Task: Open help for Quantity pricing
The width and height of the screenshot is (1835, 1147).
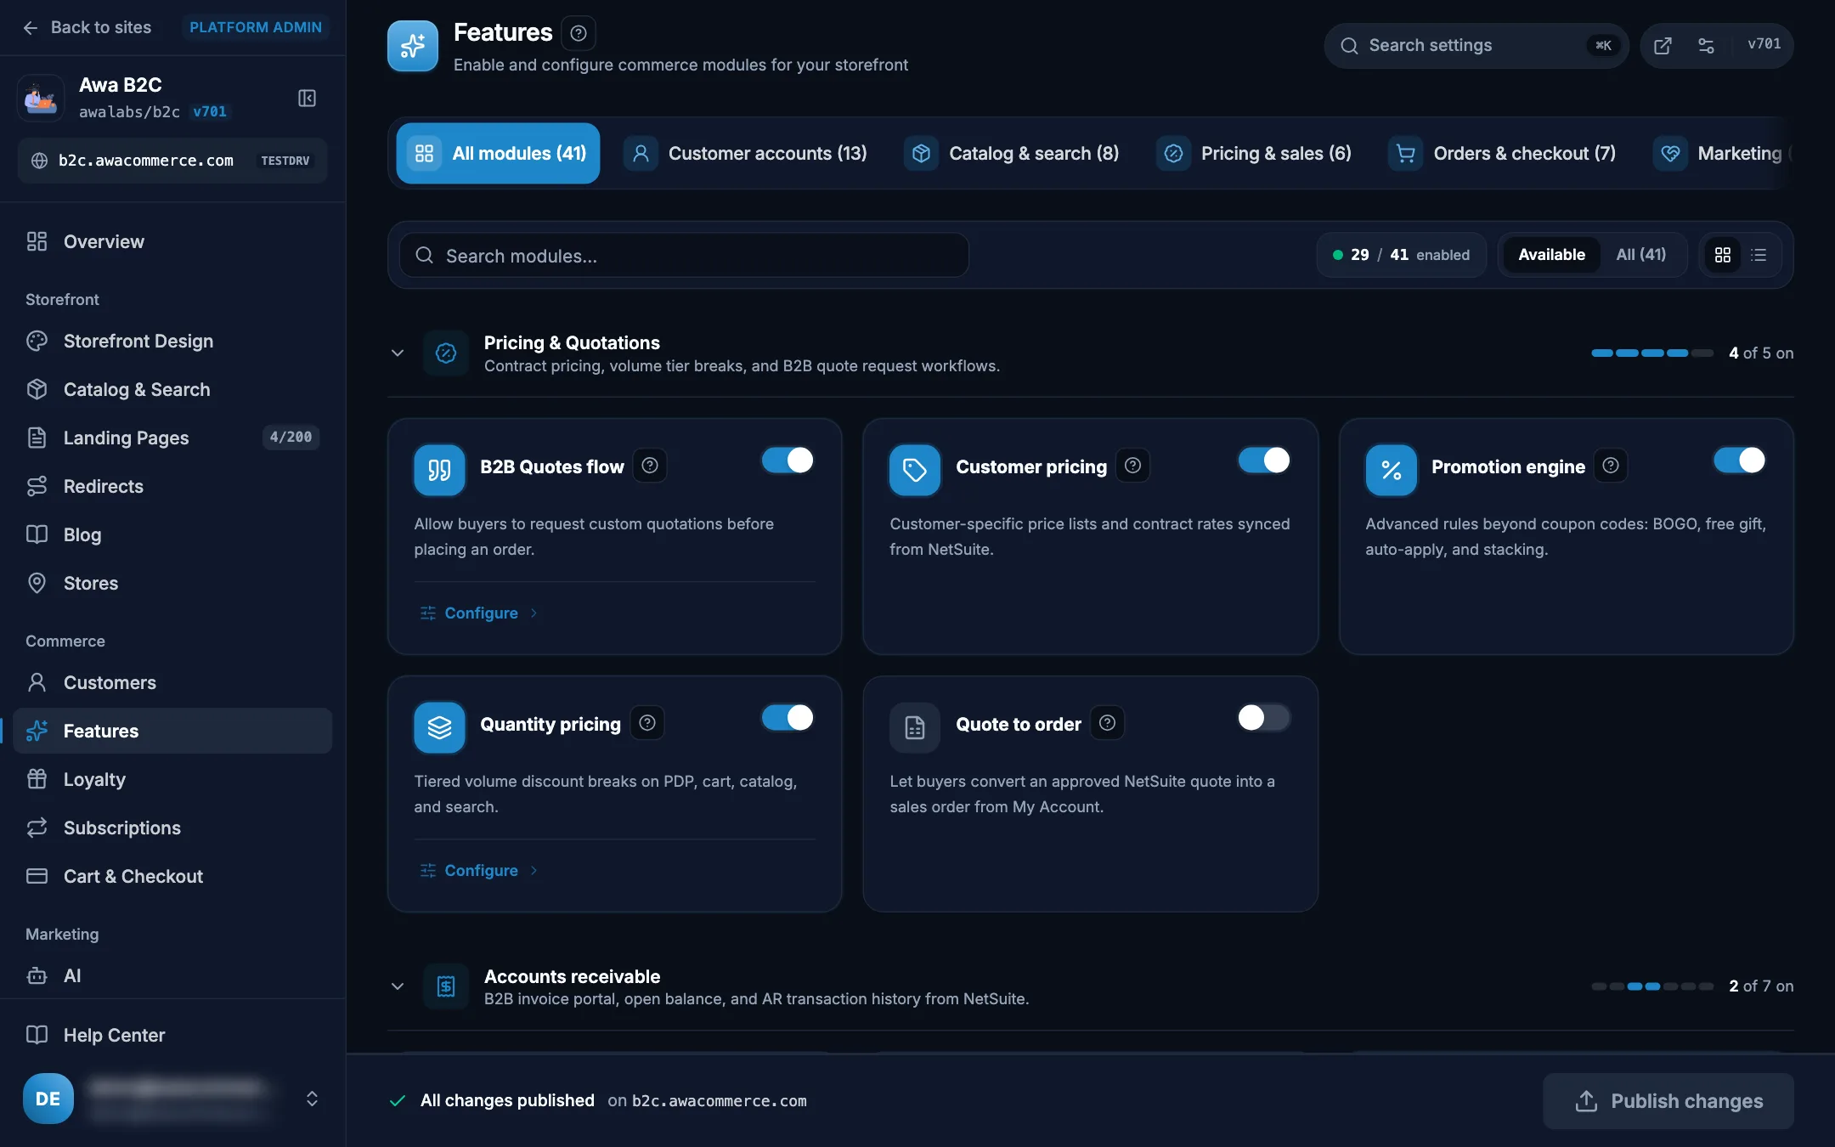Action: click(647, 723)
